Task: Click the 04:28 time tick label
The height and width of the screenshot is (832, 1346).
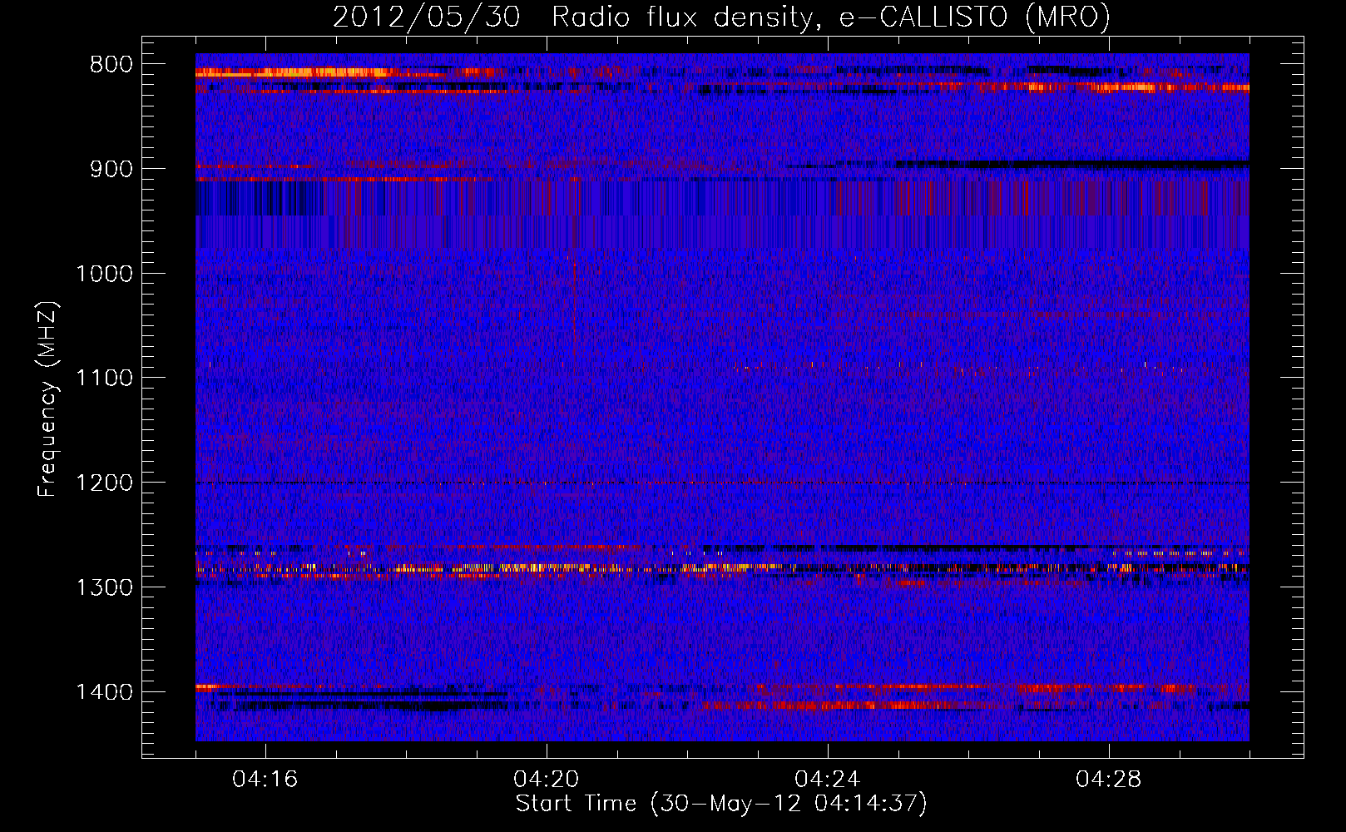Action: (1108, 780)
